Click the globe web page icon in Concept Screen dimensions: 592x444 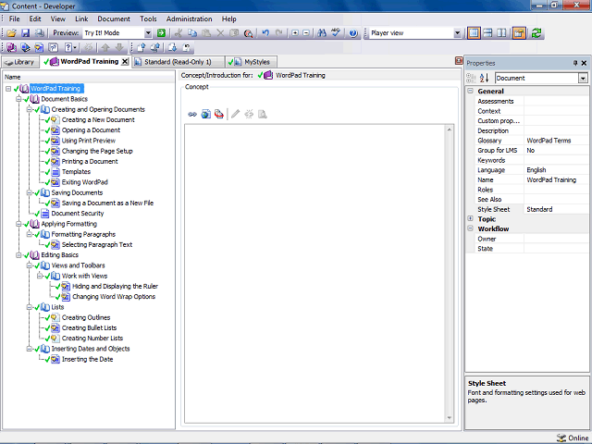tap(205, 114)
